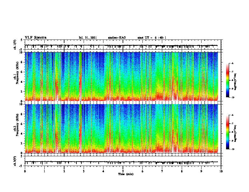249x192 pixels.
Task: Click the "-6" tick on ch.1 colorbar
Action: (232, 63)
